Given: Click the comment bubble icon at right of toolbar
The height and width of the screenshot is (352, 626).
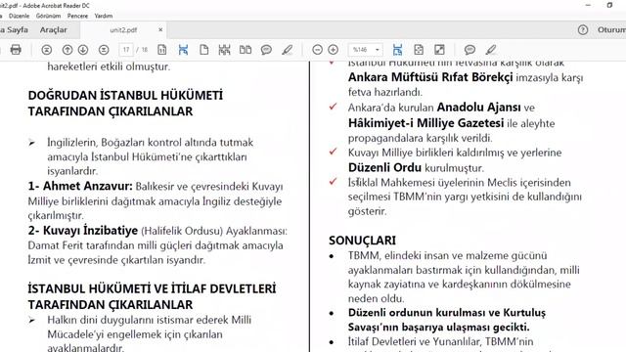Looking at the screenshot, I should click(x=469, y=50).
